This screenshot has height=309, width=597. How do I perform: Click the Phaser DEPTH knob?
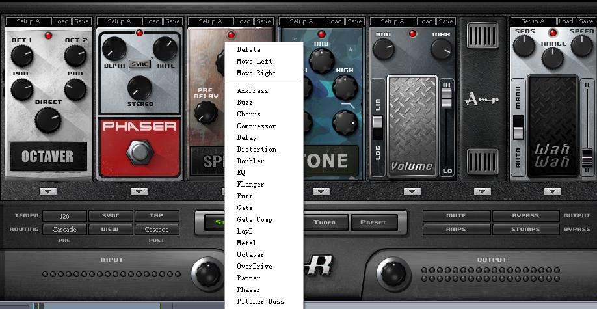(x=115, y=49)
